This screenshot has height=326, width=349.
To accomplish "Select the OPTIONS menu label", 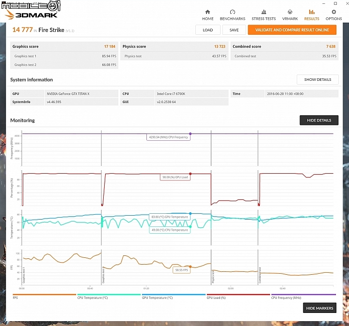I will [333, 19].
